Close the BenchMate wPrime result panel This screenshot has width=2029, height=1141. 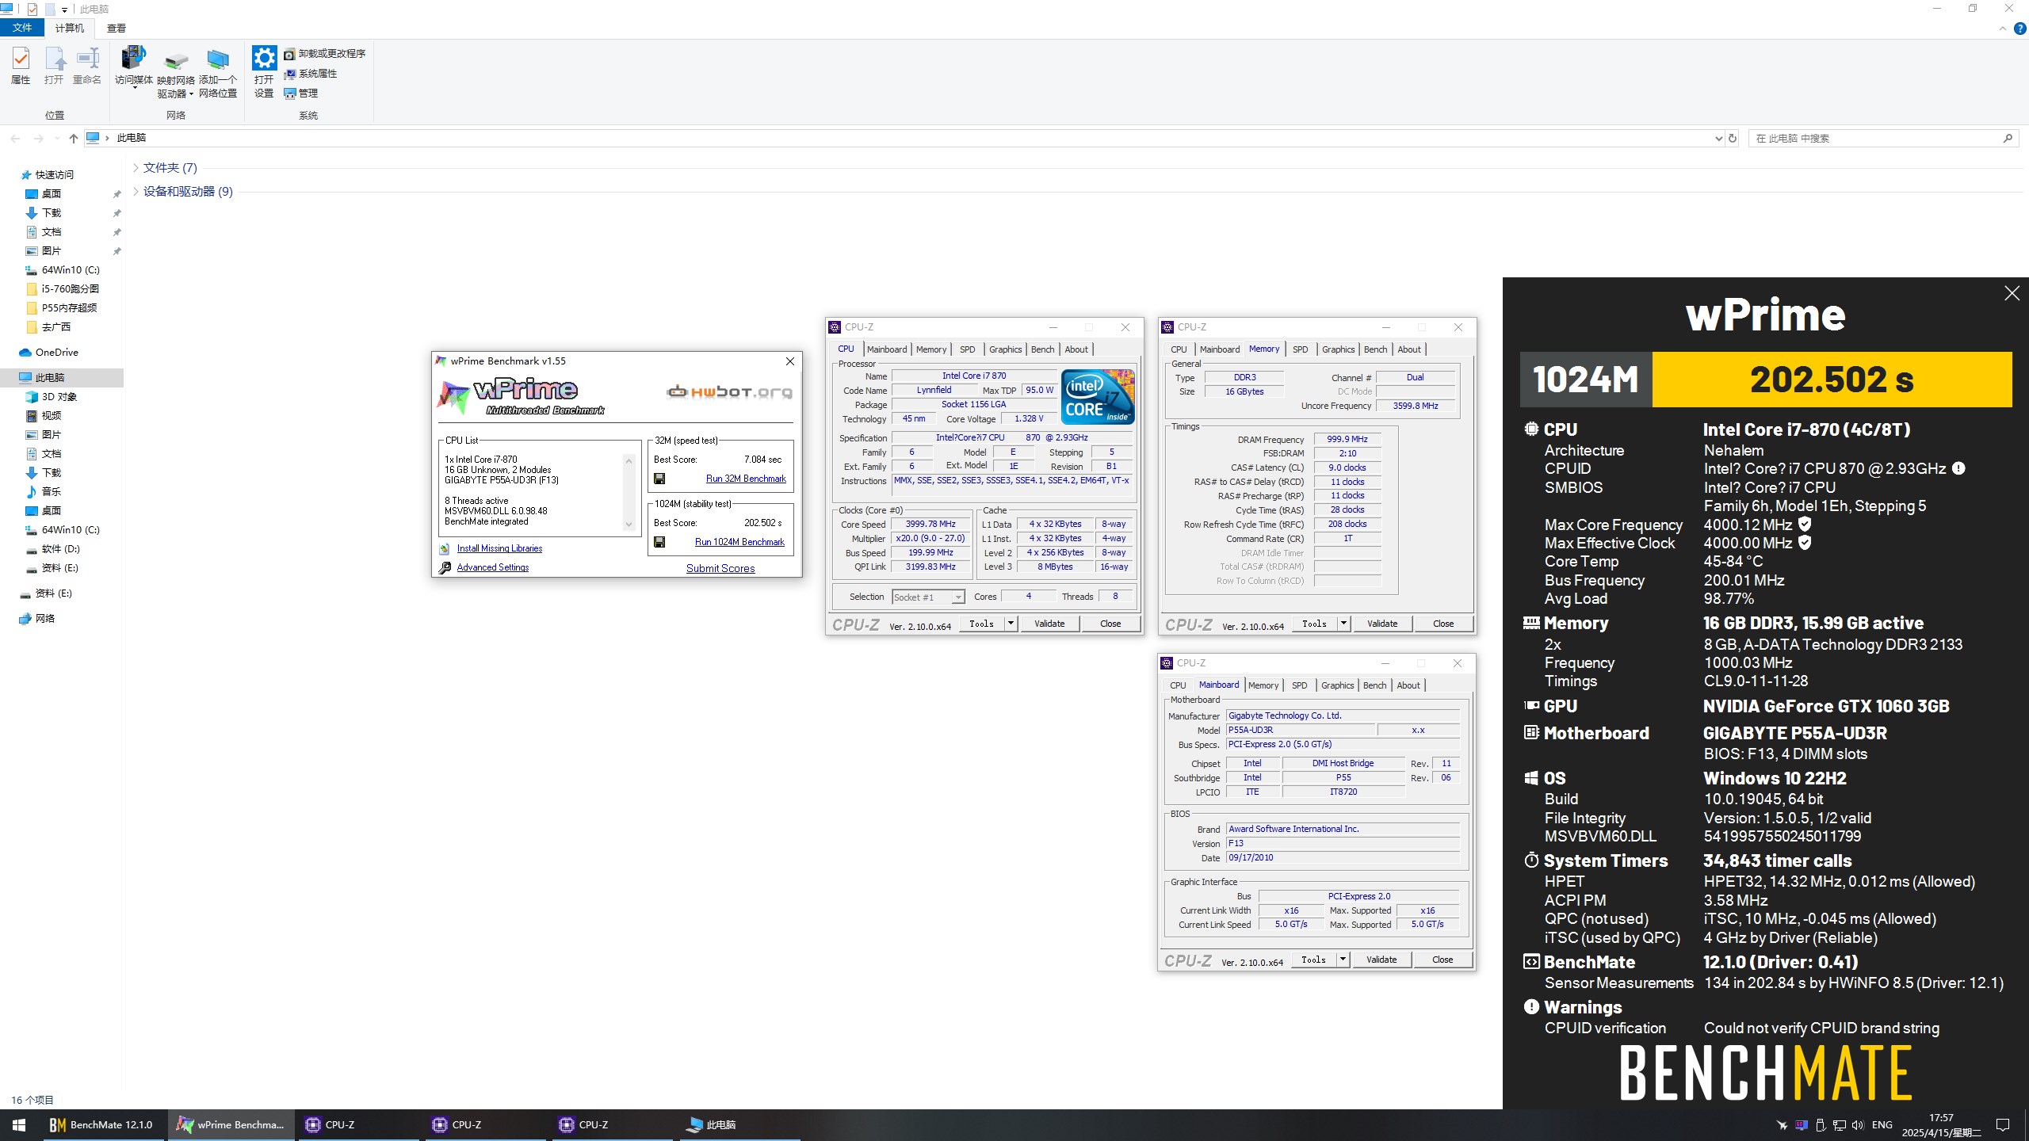click(2012, 293)
